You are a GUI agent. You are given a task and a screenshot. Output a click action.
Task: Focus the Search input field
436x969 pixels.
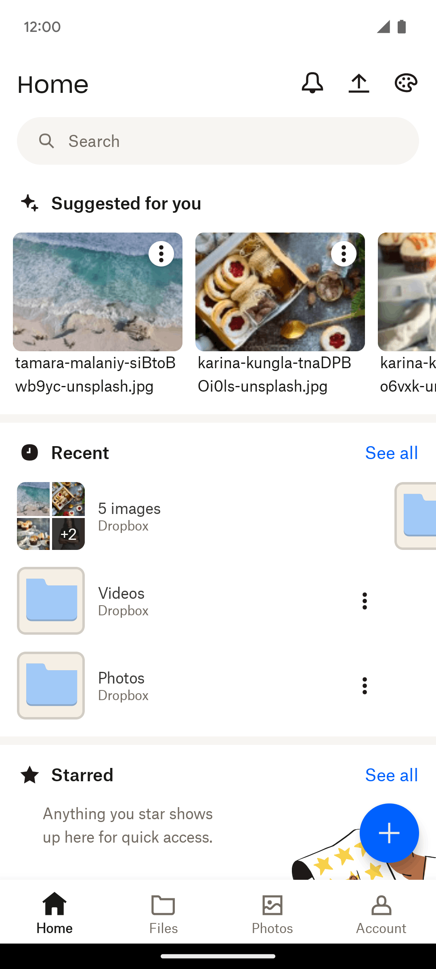coord(218,141)
